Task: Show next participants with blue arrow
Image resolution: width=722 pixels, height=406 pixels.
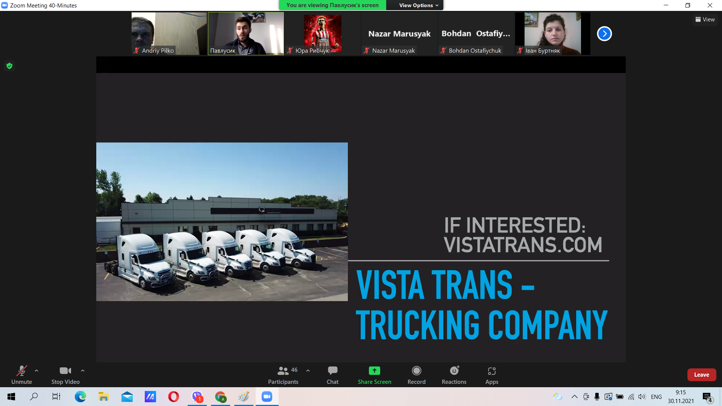Action: (604, 33)
